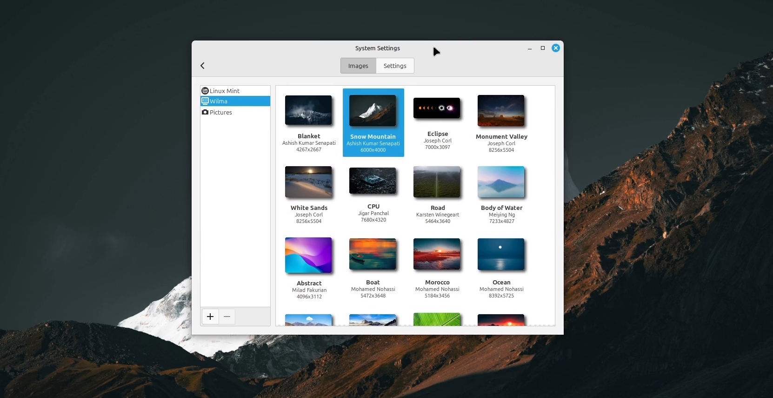773x398 pixels.
Task: Click the '8392x5725' resolution text
Action: (501, 296)
